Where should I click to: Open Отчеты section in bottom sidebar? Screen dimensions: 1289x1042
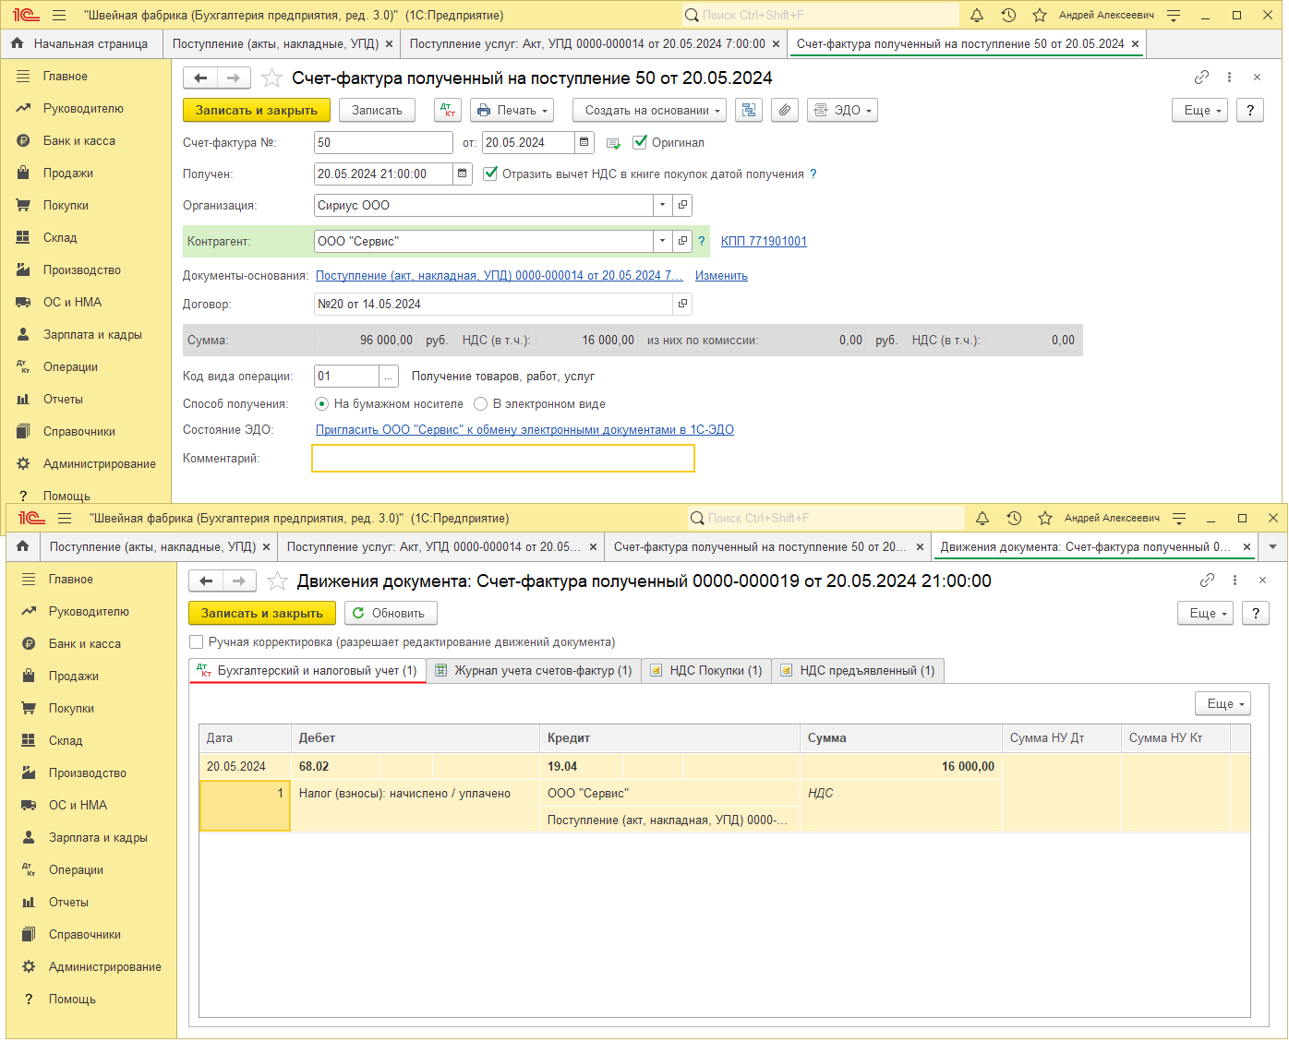[x=68, y=902]
